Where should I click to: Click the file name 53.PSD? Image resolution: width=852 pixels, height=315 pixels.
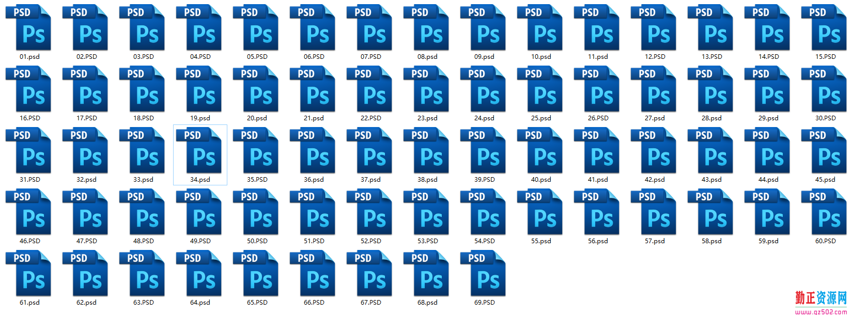click(428, 241)
